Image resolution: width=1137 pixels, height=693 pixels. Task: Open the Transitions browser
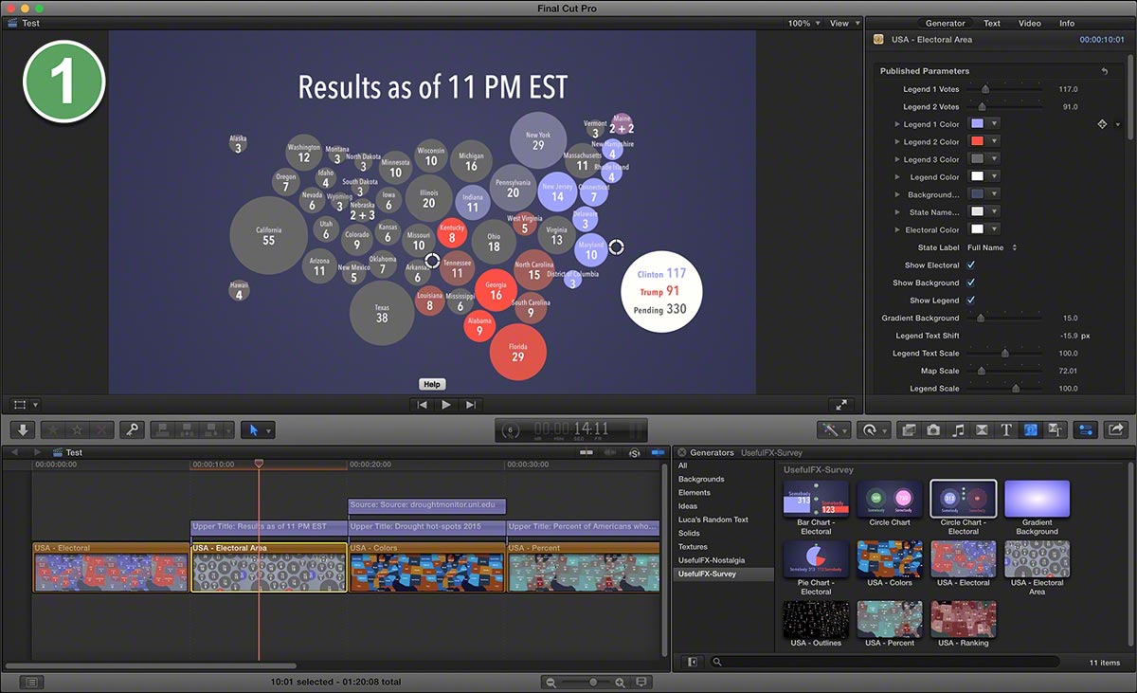pyautogui.click(x=982, y=429)
